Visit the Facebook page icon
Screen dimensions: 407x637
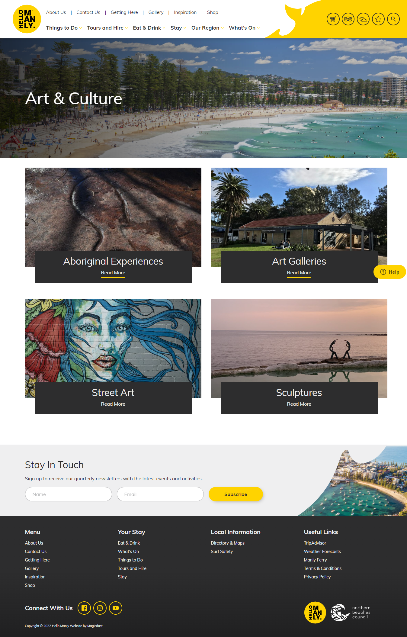point(84,608)
